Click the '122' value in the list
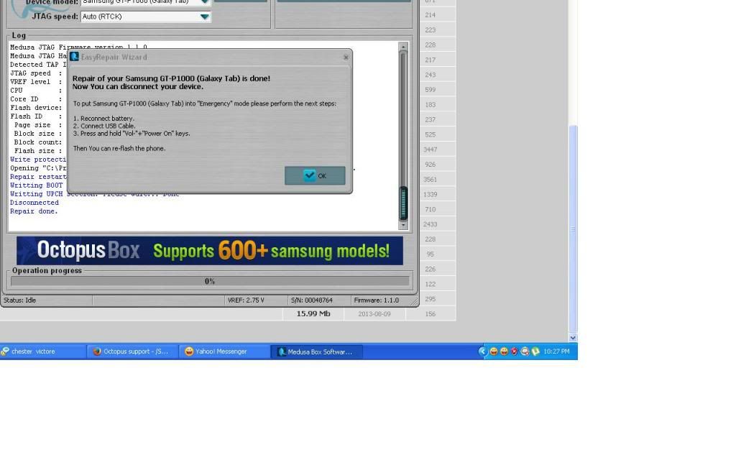 pyautogui.click(x=430, y=284)
